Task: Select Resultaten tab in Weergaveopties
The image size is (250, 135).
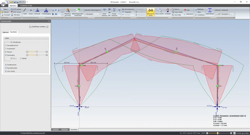Action: (13, 32)
